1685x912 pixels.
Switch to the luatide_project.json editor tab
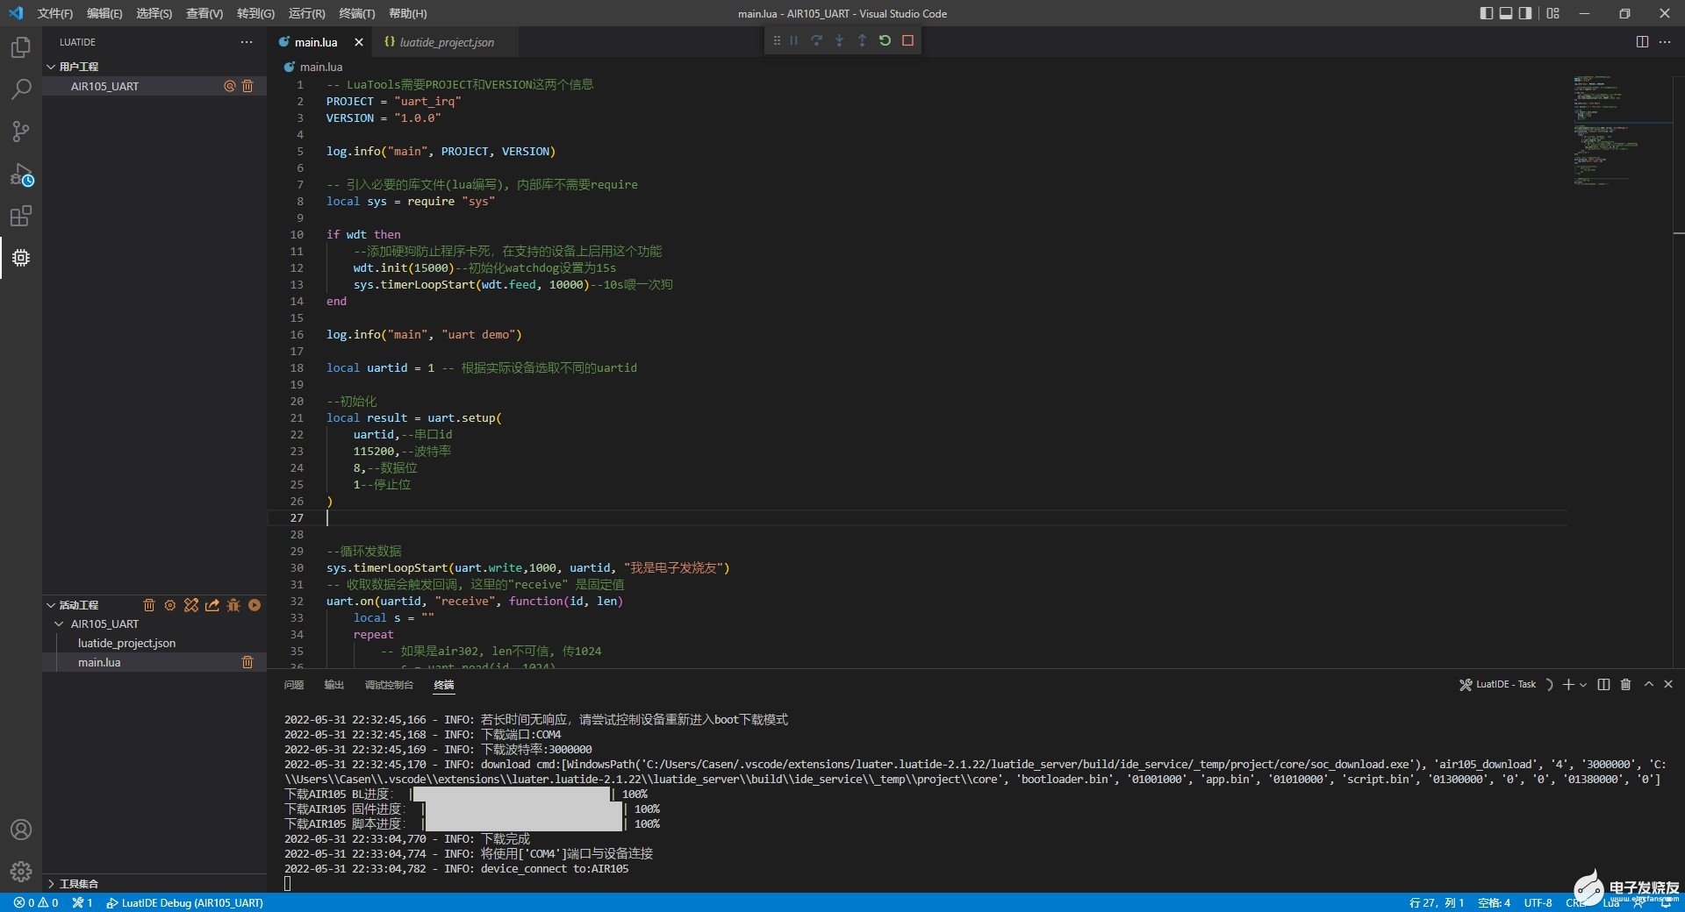pyautogui.click(x=444, y=42)
